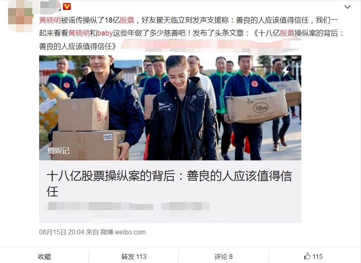Image resolution: width=361 pixels, height=263 pixels.
Task: Click second 黄晓明 link in post
Action: click(79, 33)
